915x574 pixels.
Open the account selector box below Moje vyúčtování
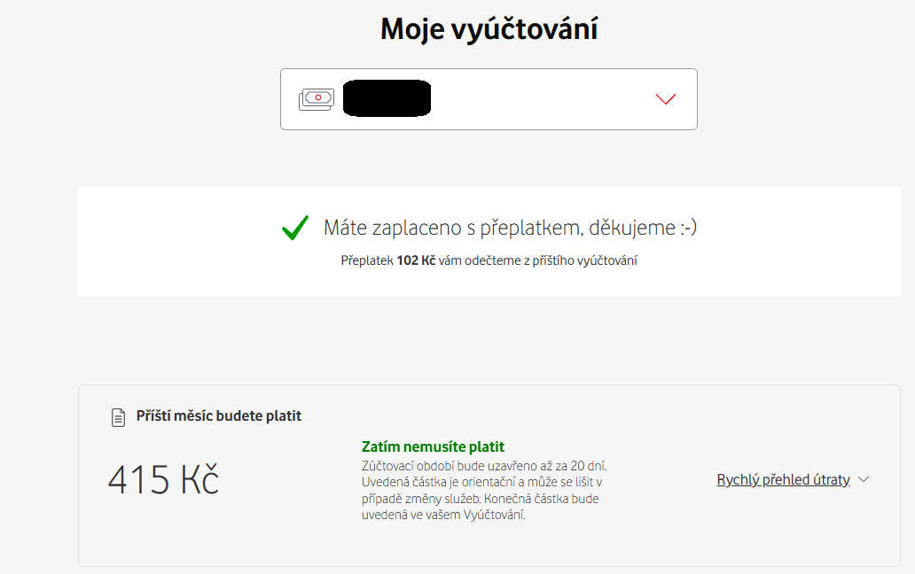[x=489, y=99]
